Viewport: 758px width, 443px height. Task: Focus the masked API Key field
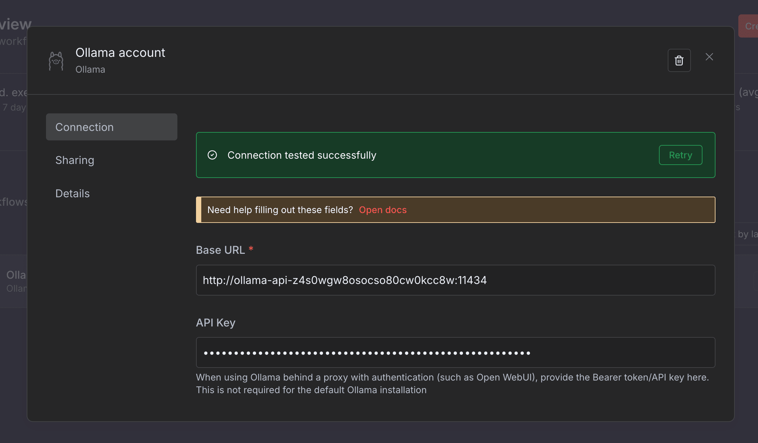click(x=455, y=352)
